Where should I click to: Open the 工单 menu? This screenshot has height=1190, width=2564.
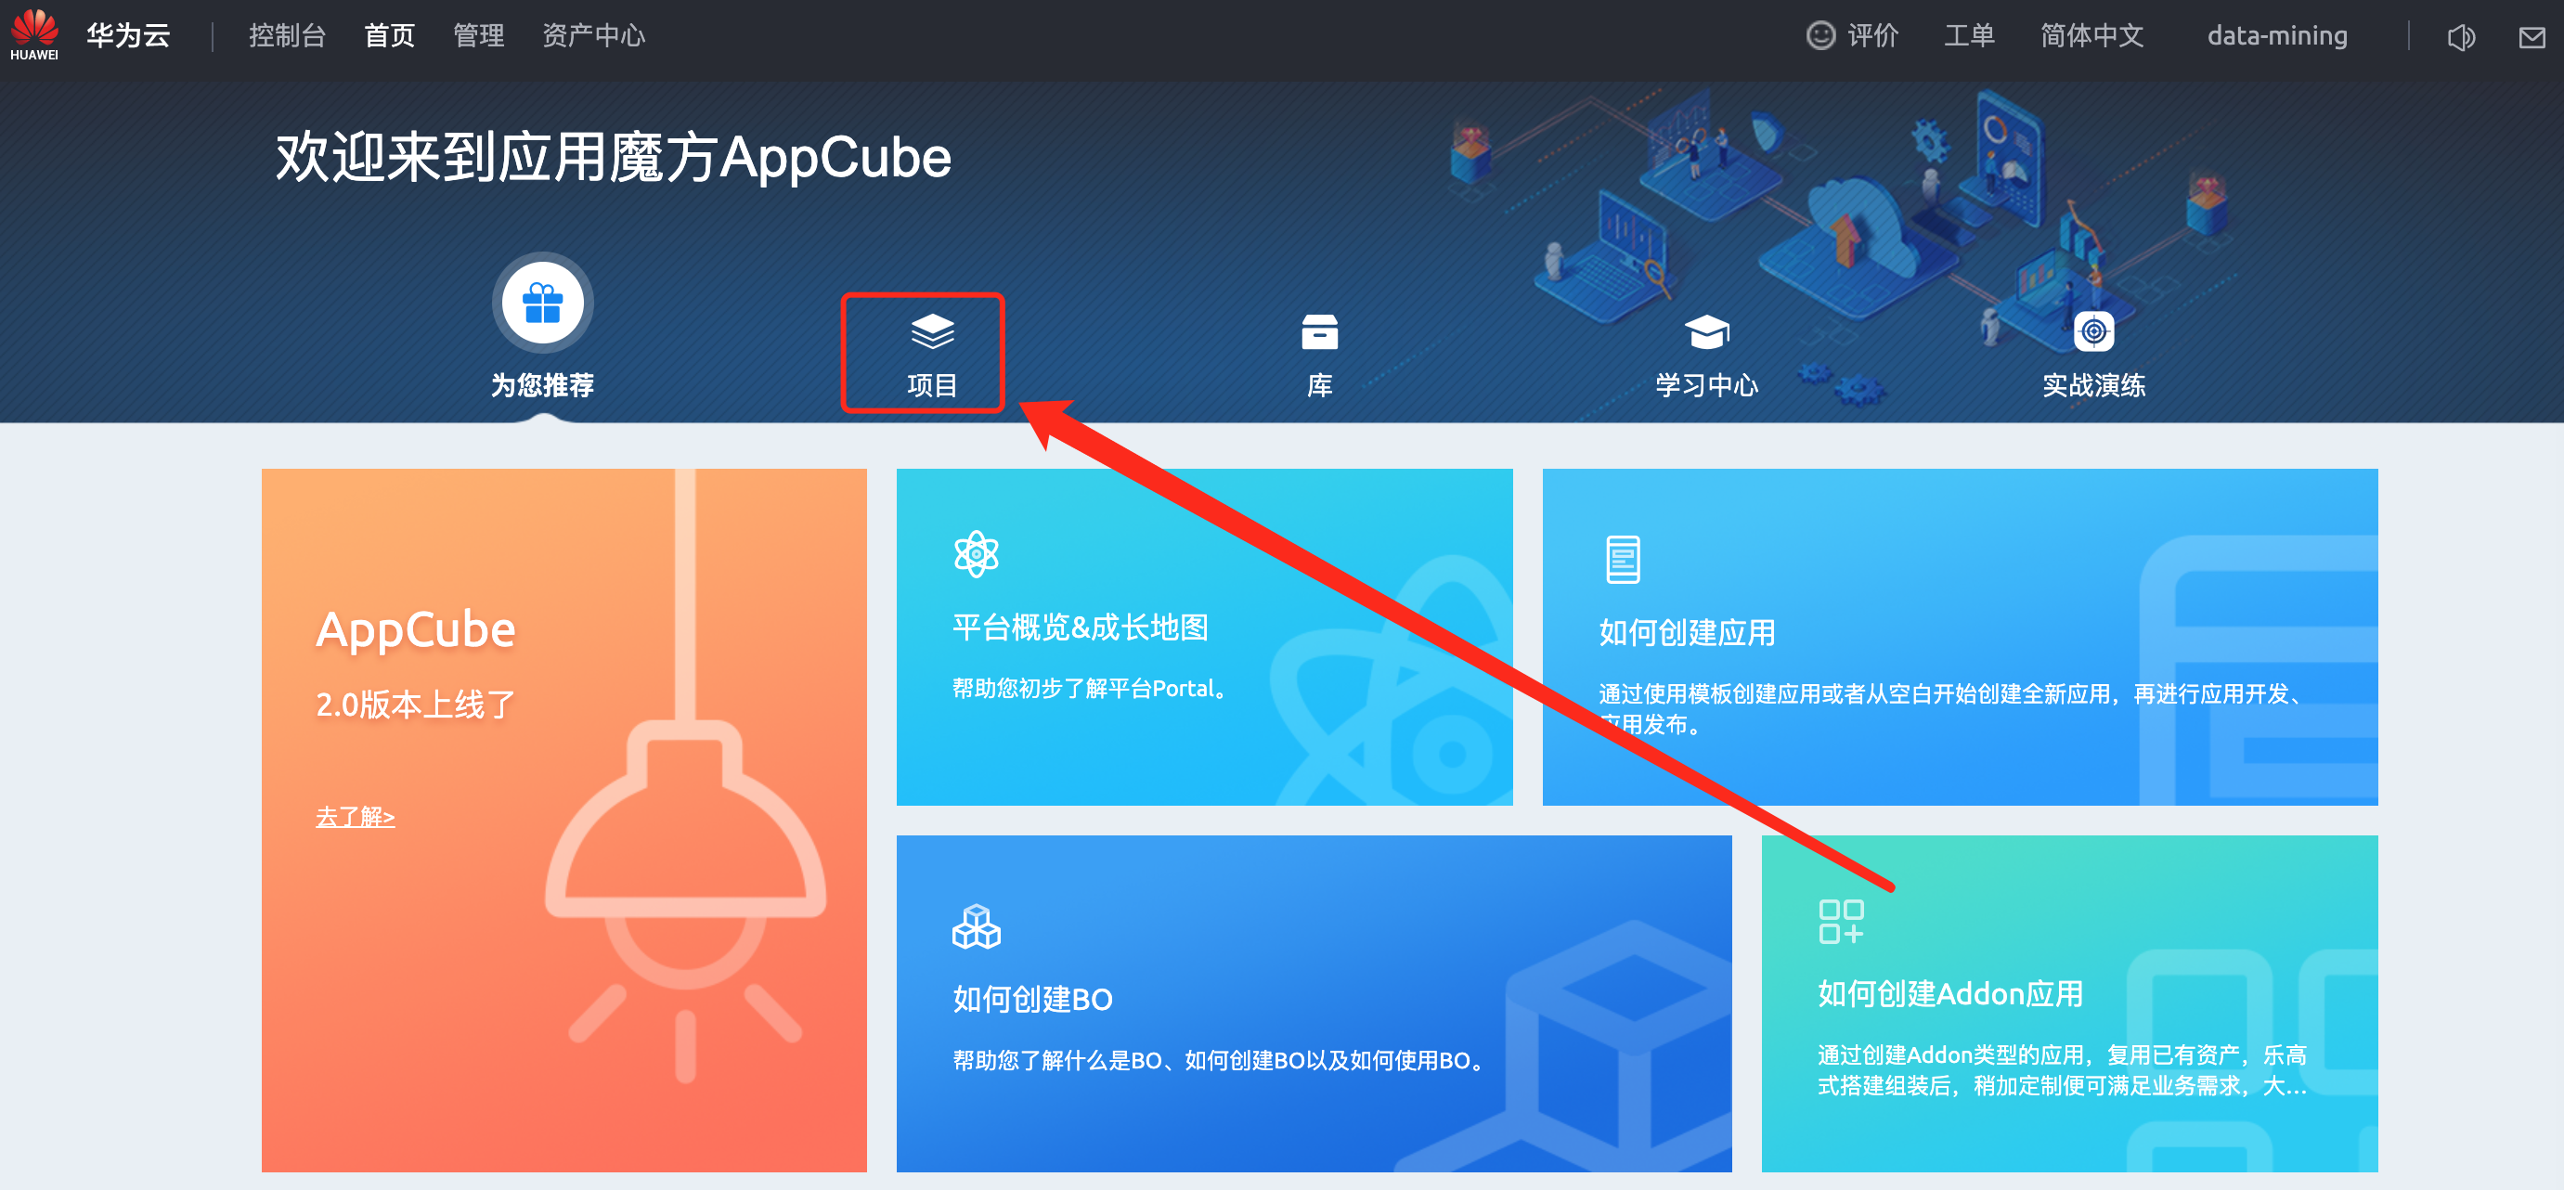(1969, 36)
